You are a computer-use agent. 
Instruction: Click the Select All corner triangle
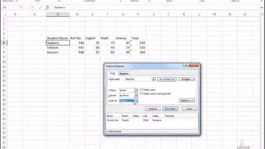(5, 14)
